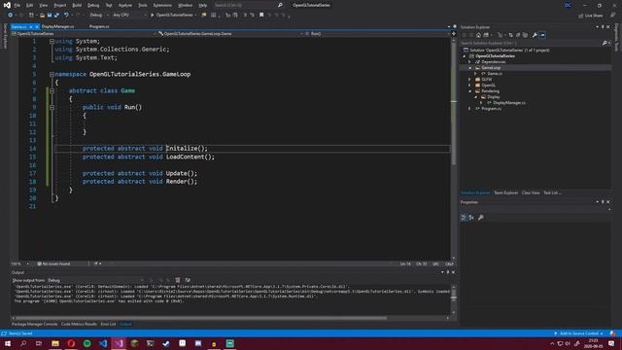Open the Build menu
Screen dimensions: 622x350
click(77, 5)
